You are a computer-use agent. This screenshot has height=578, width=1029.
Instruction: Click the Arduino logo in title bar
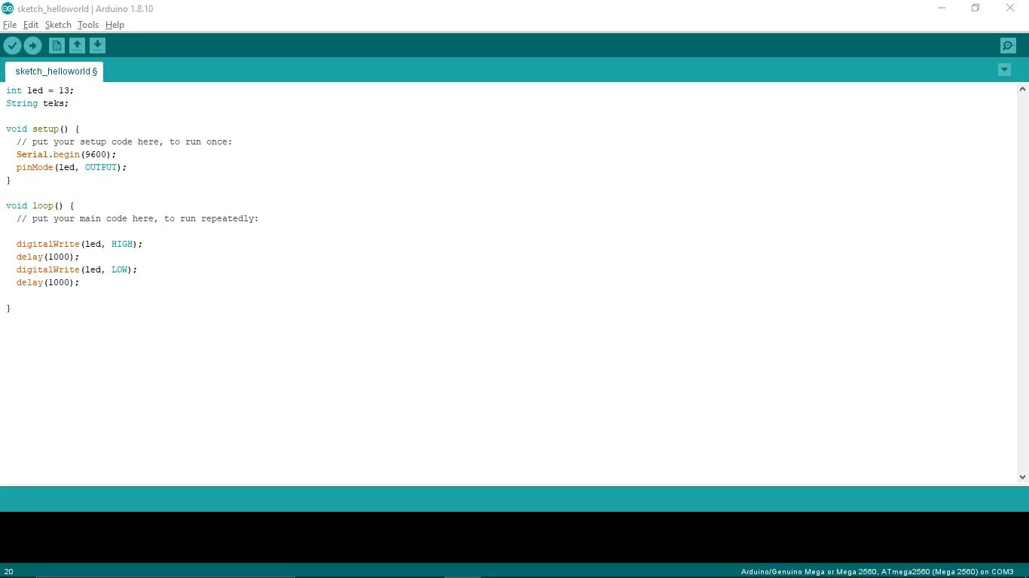click(8, 8)
